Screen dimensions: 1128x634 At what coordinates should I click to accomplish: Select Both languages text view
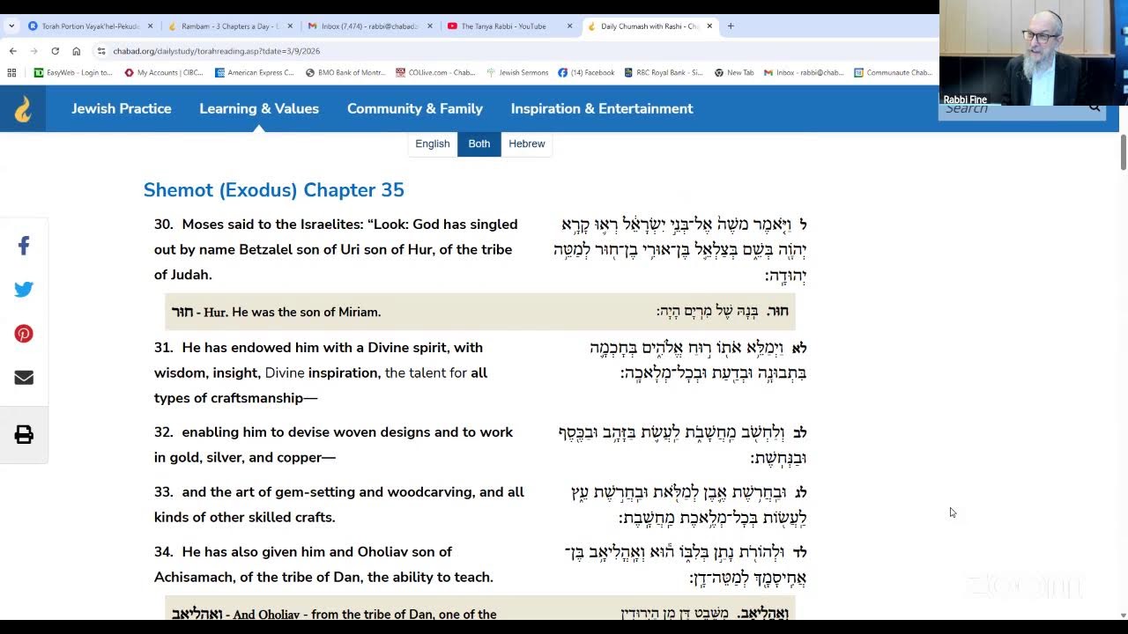479,144
